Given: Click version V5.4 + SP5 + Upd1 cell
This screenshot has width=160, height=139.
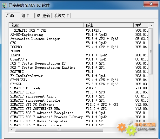Looking at the screenshot, I should (x=102, y=80).
